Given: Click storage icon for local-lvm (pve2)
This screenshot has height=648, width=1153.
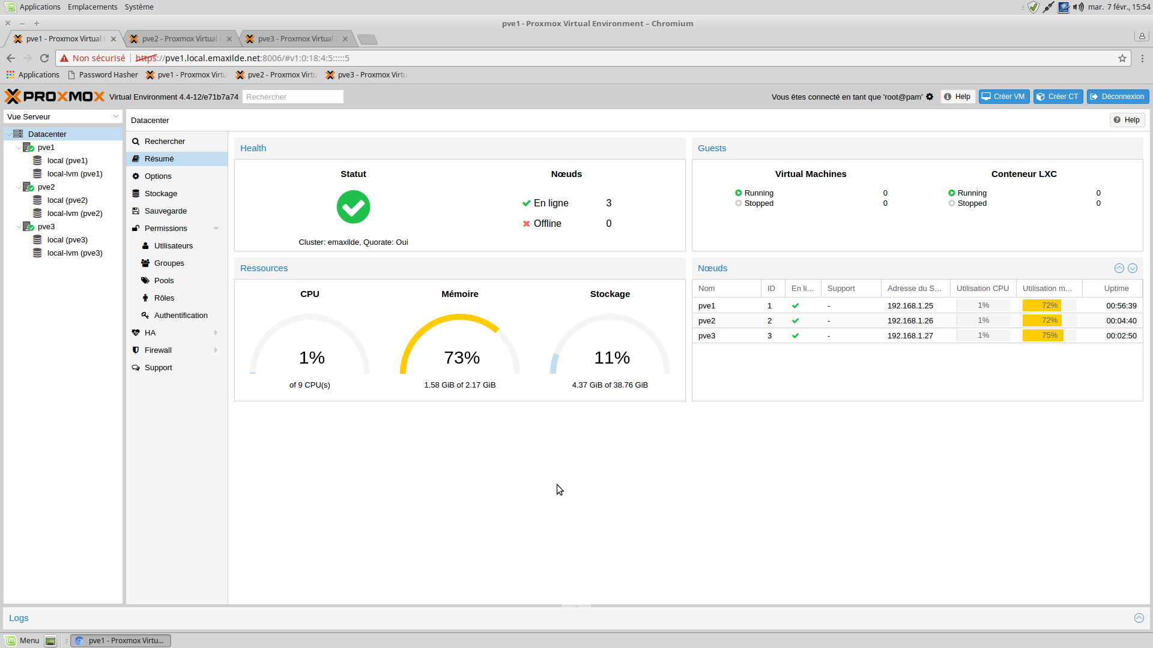Looking at the screenshot, I should pyautogui.click(x=37, y=213).
